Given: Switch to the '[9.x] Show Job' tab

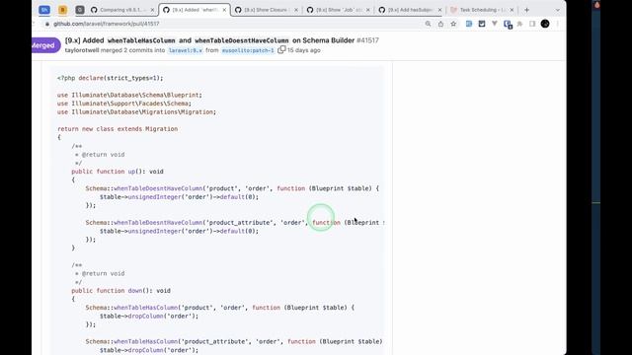Looking at the screenshot, I should tap(338, 10).
